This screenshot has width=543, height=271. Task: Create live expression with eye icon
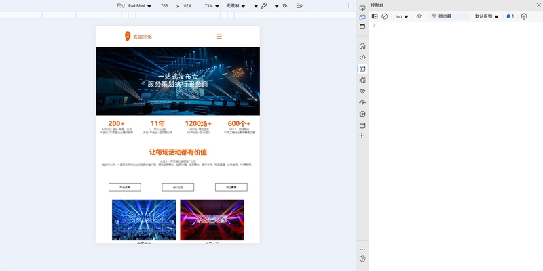click(419, 16)
